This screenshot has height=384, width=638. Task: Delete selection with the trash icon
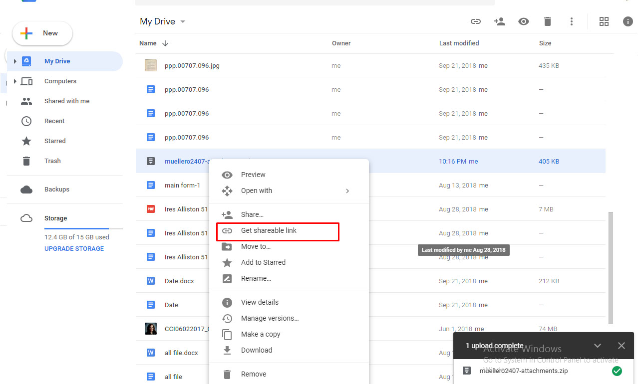(547, 21)
